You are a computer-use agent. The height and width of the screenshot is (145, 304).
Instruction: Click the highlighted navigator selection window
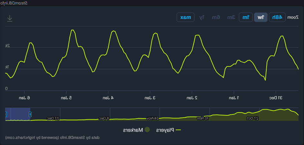point(18,114)
